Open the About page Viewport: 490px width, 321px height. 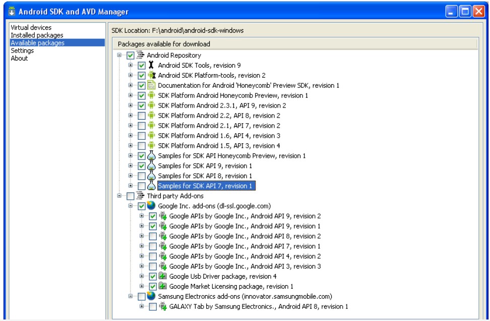point(19,58)
